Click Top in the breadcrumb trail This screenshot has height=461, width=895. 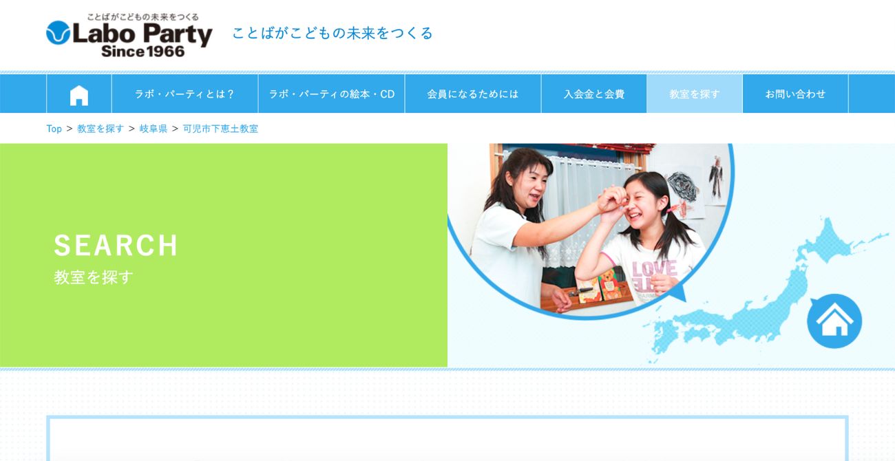click(x=54, y=128)
